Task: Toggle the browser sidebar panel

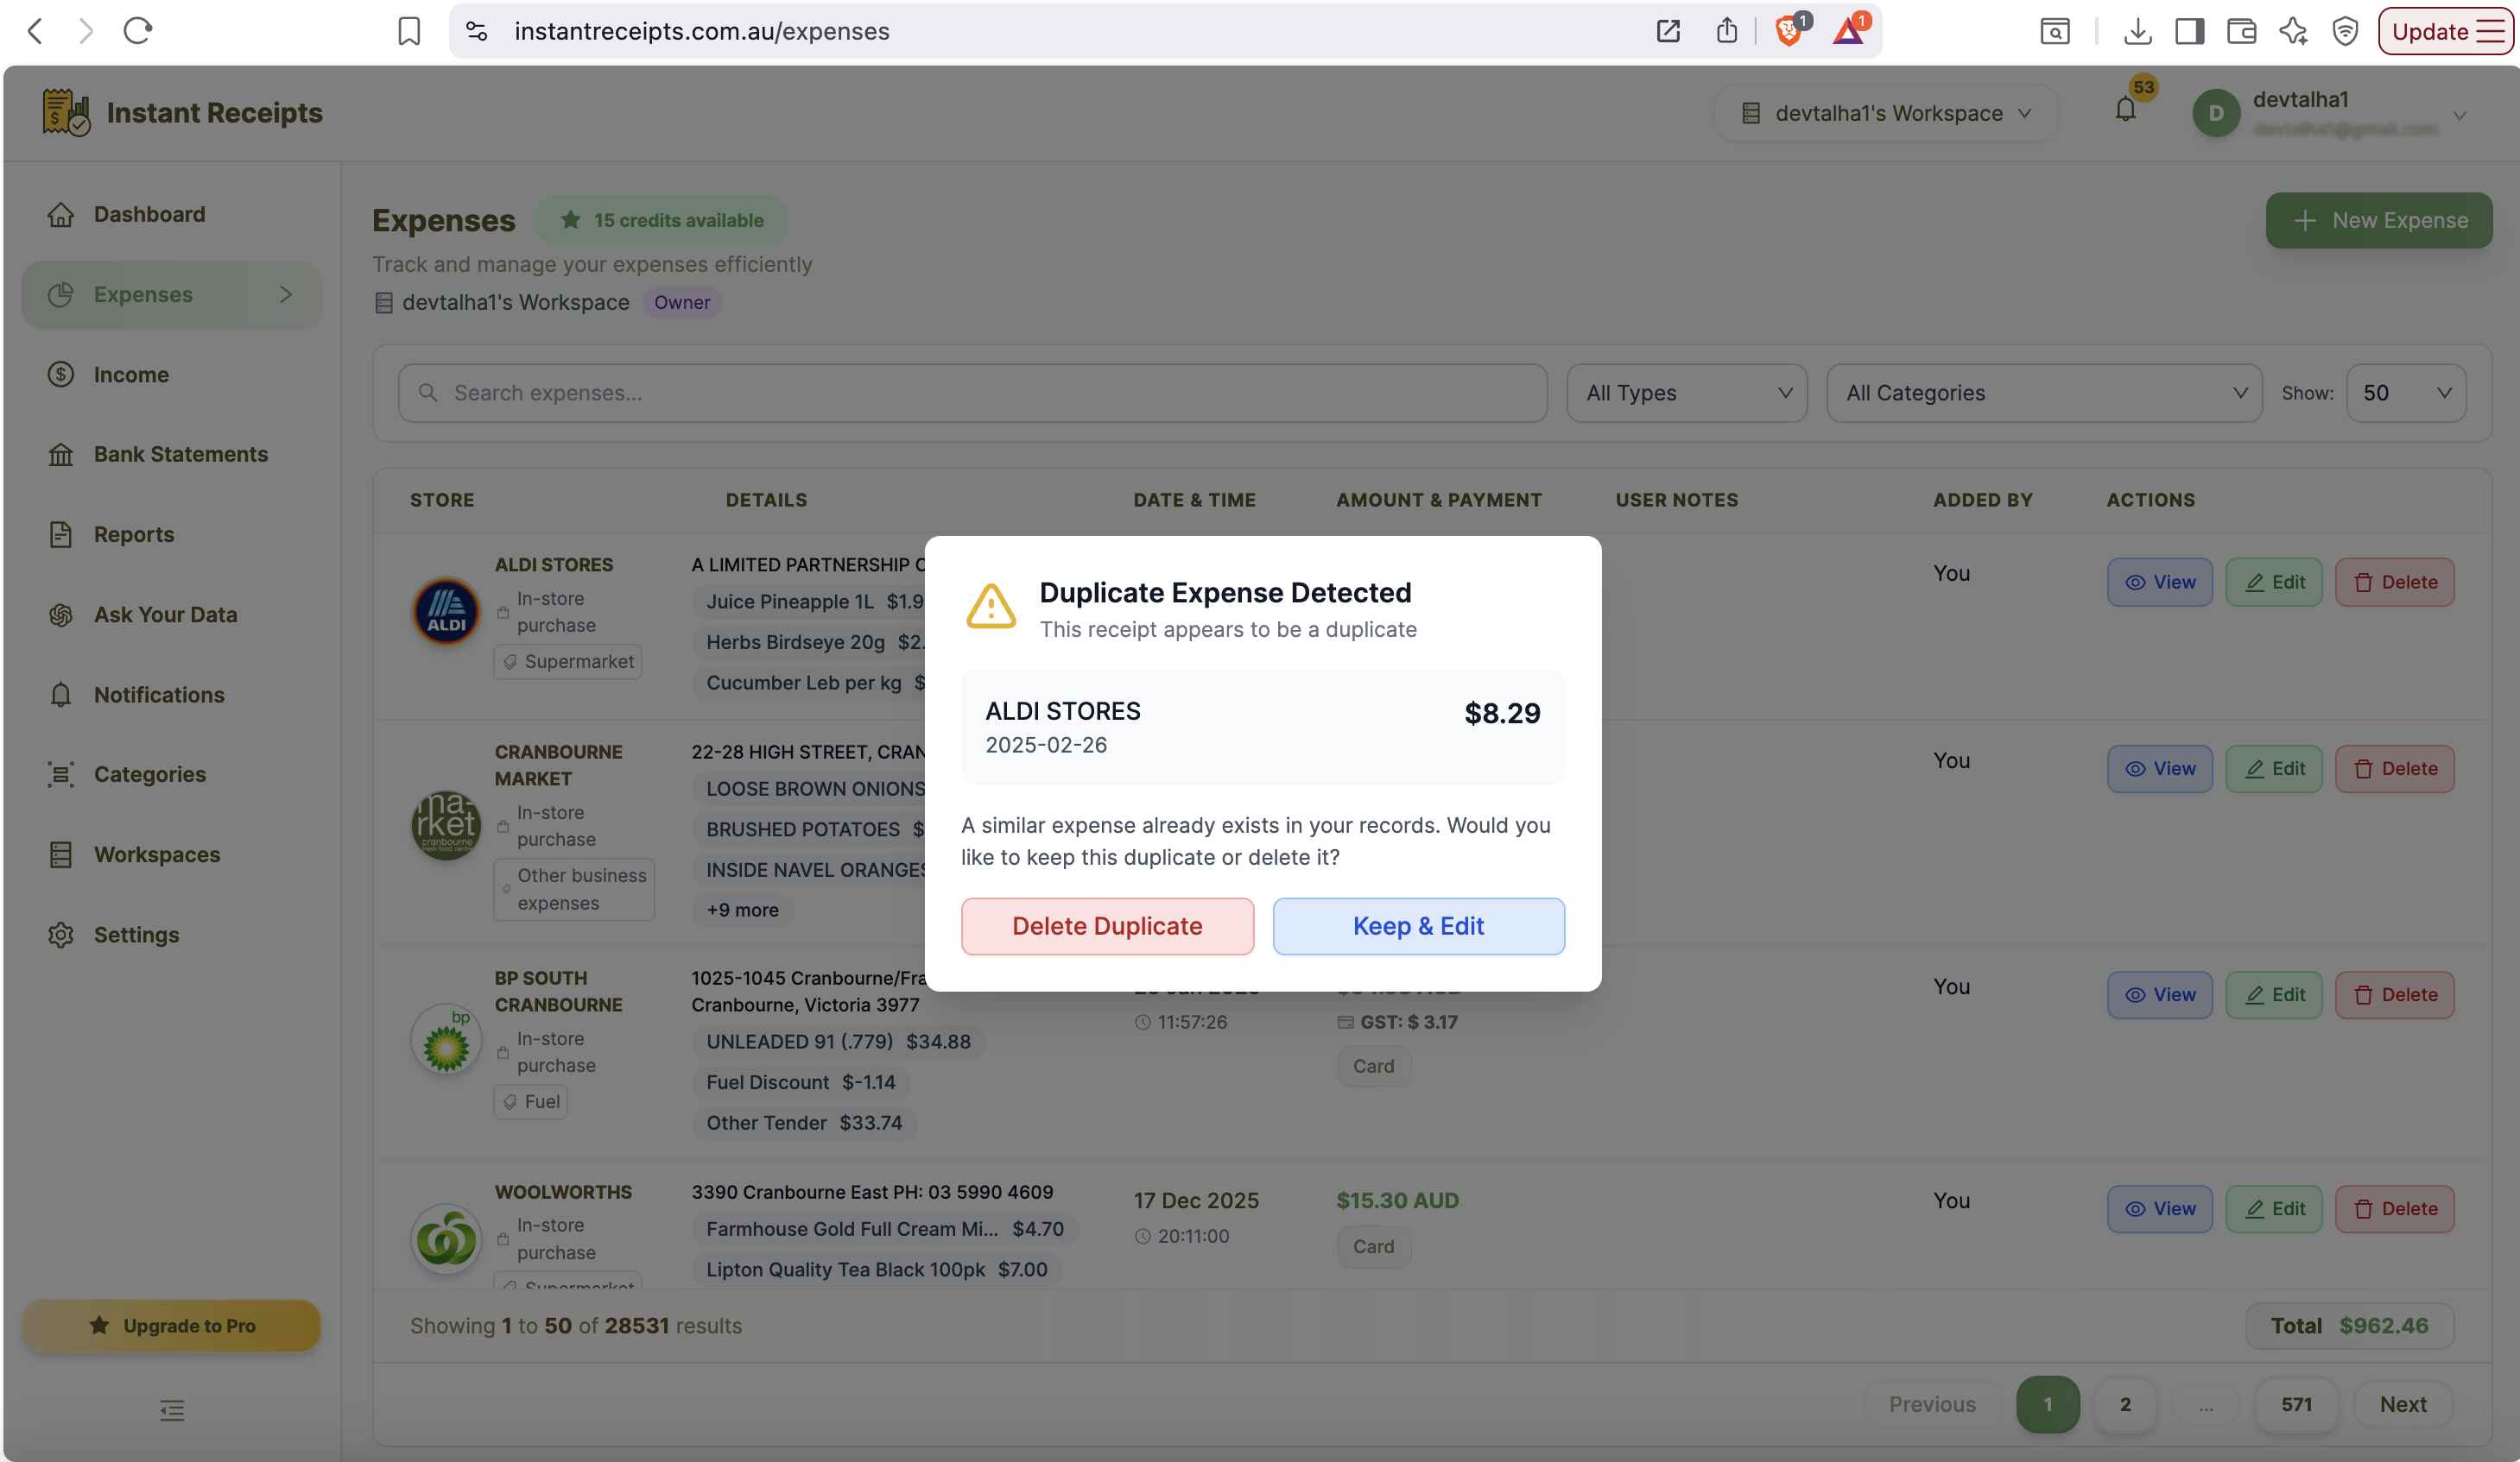Action: 2189,31
